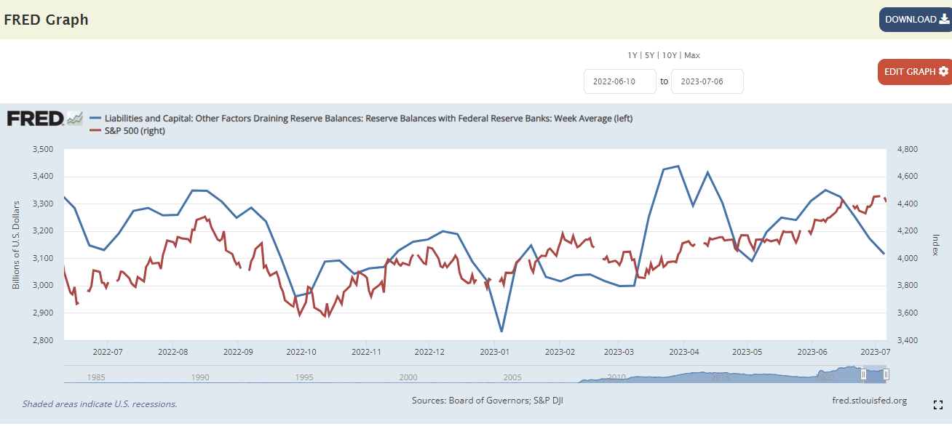Click the 2023-06 x-axis label
952x426 pixels.
coord(813,351)
